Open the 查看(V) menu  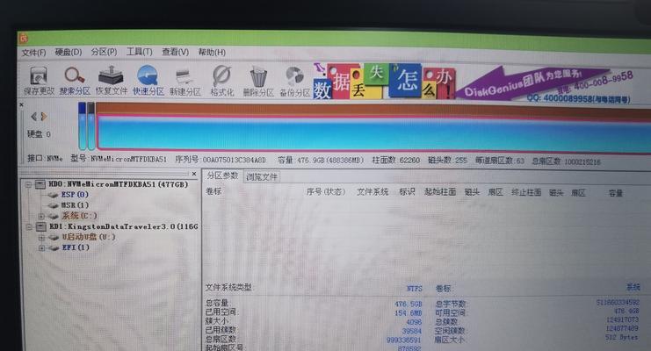pos(175,52)
